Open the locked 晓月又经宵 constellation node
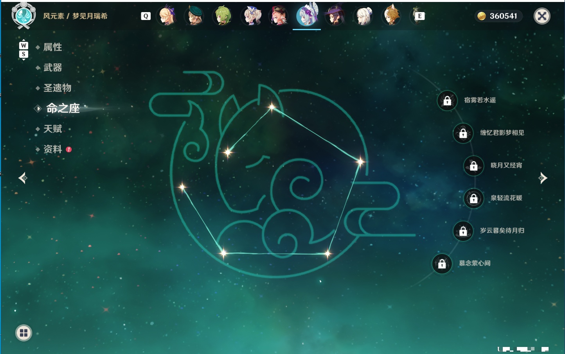This screenshot has width=565, height=354. [x=474, y=166]
